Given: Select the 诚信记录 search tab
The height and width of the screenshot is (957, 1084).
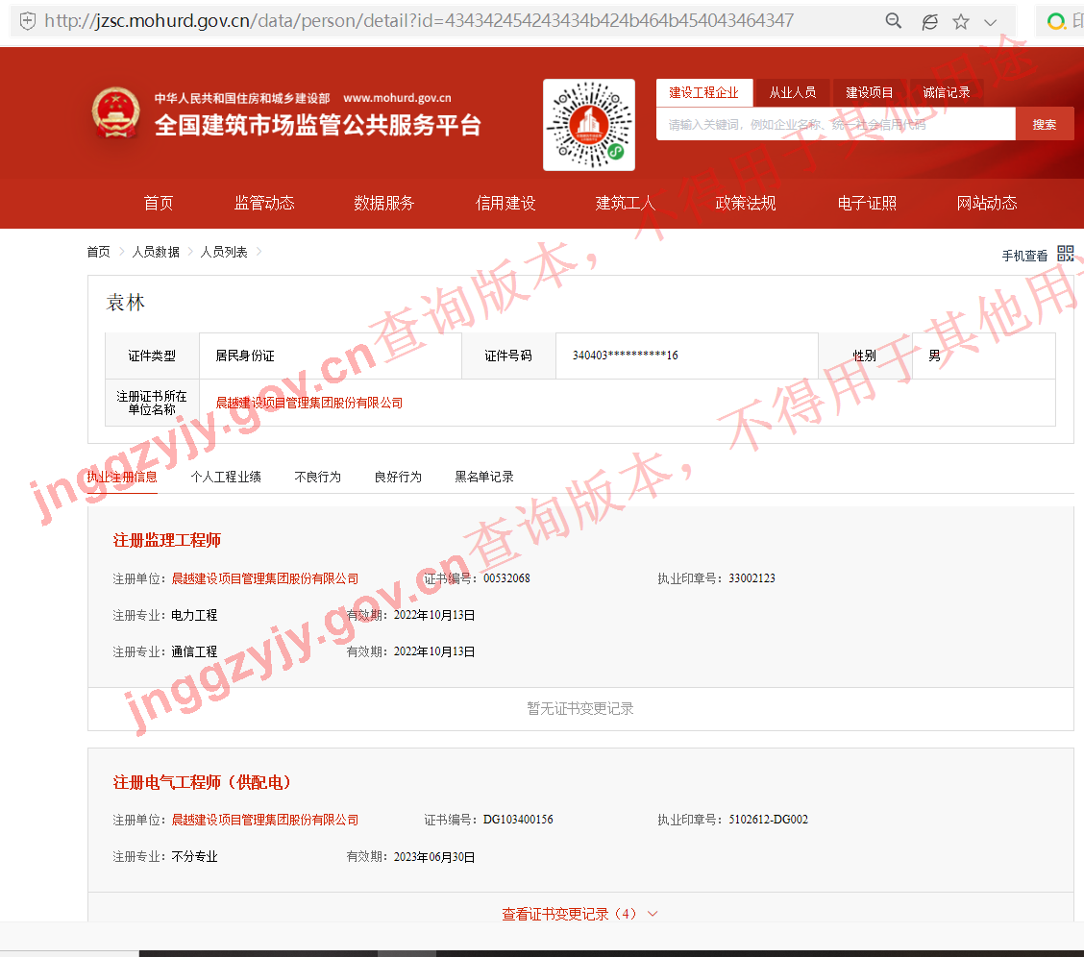Looking at the screenshot, I should [x=947, y=92].
